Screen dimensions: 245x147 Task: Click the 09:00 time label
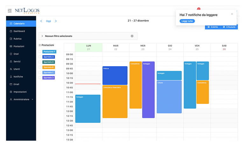coord(69,54)
